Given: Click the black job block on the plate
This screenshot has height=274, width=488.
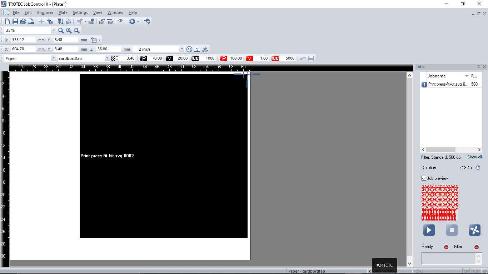Looking at the screenshot, I should click(x=164, y=156).
